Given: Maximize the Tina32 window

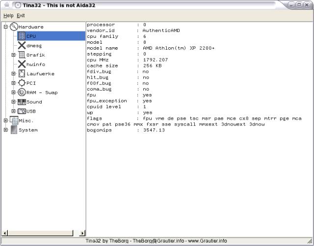Looking at the screenshot, I should coord(299,5).
